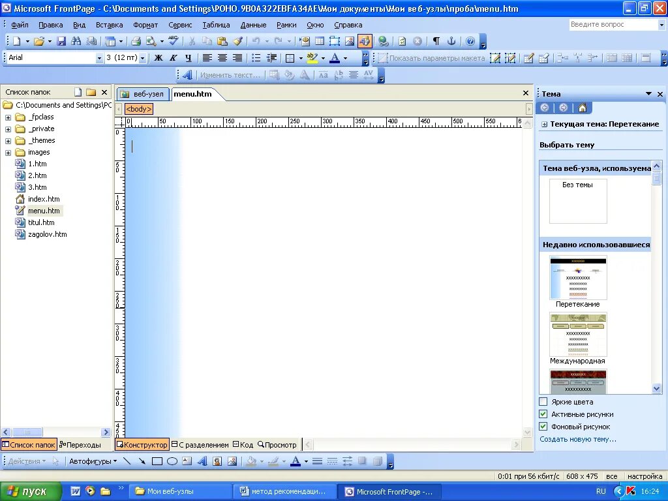Click the Print icon in toolbar
This screenshot has height=501, width=668.
[136, 41]
